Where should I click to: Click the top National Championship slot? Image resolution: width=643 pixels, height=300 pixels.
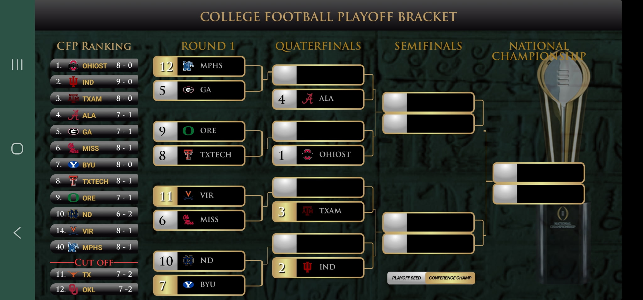(538, 172)
